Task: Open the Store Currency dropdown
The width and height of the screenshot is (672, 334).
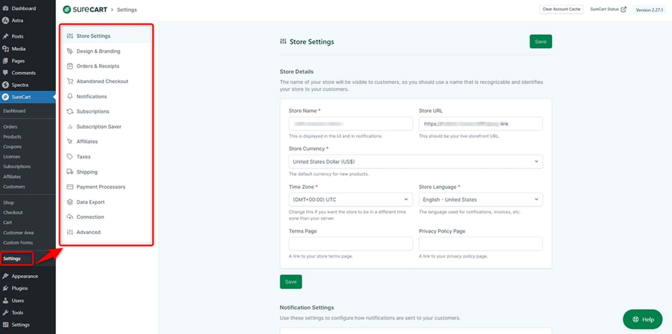Action: 415,161
